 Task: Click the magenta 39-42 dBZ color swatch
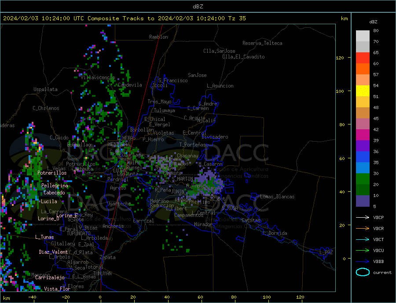(363, 135)
